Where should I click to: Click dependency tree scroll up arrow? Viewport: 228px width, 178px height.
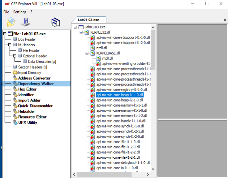pos(153,27)
